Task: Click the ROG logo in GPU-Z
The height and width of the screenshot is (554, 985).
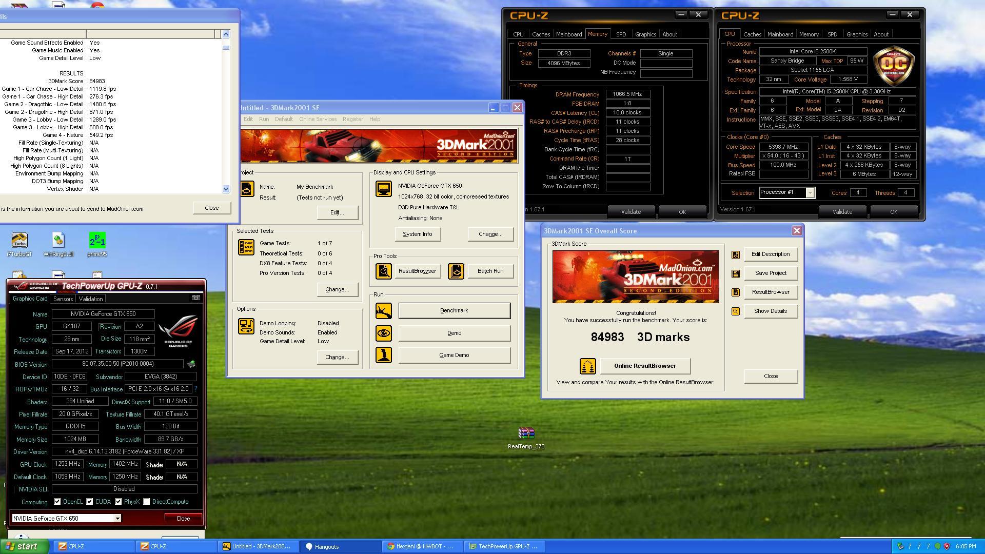Action: (x=178, y=331)
